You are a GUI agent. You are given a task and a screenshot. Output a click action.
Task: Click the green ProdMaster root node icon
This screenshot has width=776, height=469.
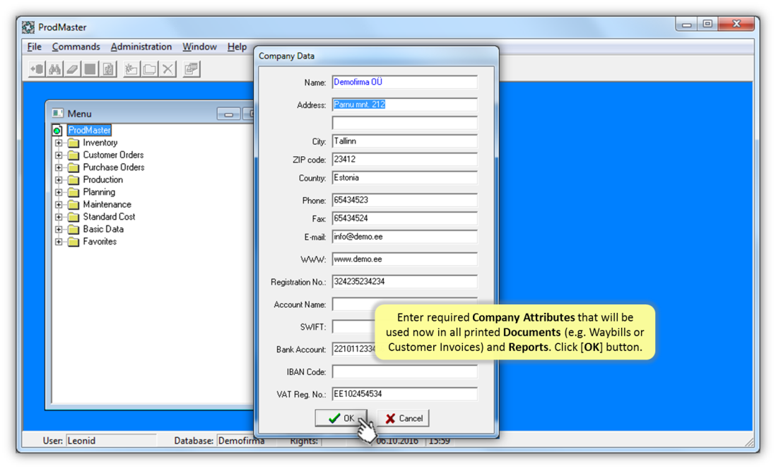(x=57, y=131)
